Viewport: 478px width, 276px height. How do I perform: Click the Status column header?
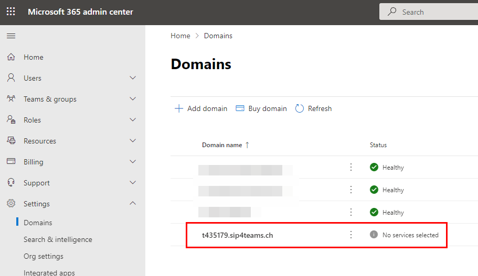[378, 145]
